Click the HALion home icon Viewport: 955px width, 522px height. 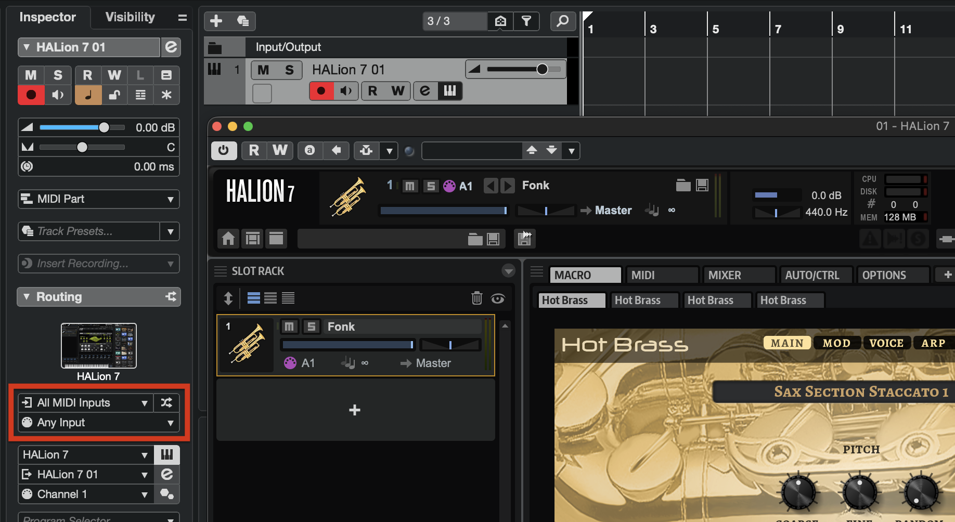228,239
